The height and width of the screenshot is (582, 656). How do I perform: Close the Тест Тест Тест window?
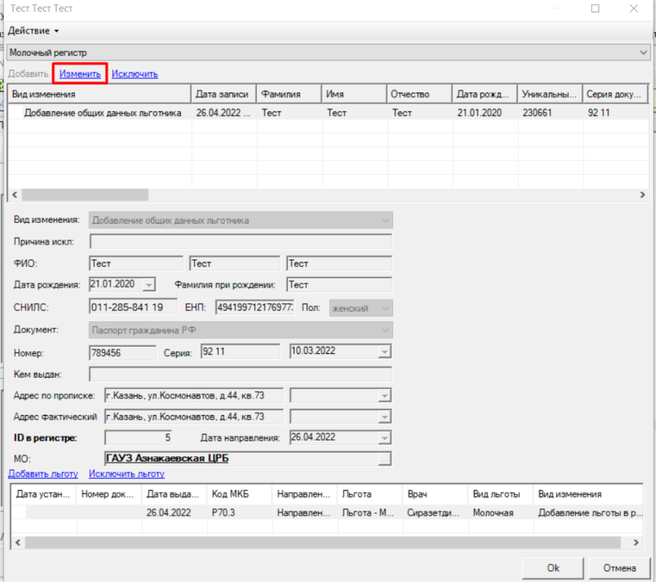[x=634, y=9]
